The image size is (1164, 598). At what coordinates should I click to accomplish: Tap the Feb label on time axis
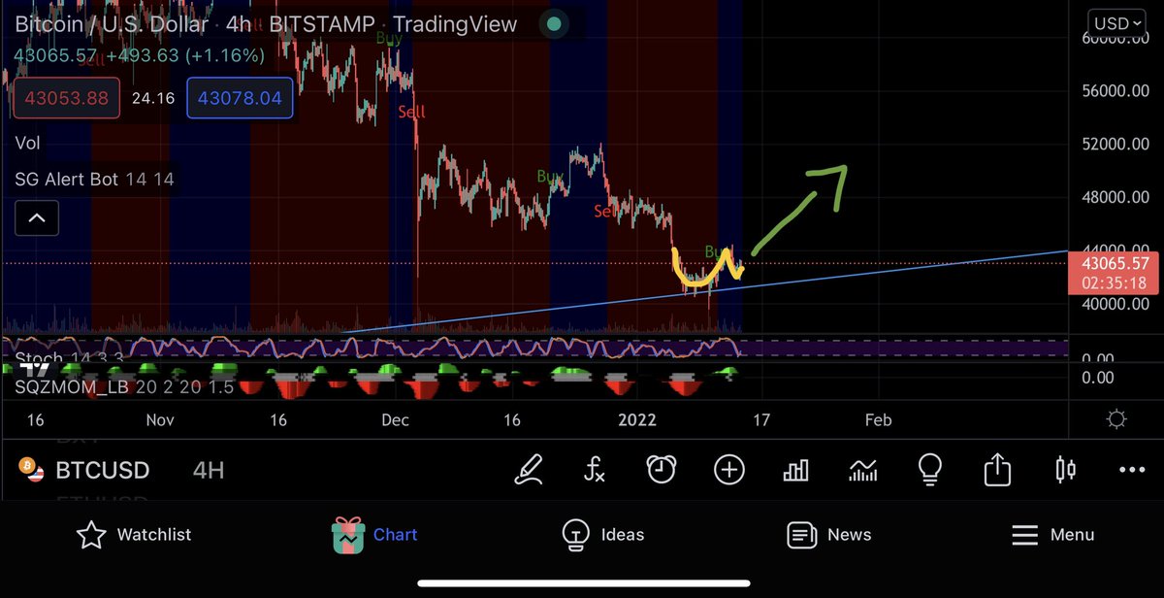point(878,419)
